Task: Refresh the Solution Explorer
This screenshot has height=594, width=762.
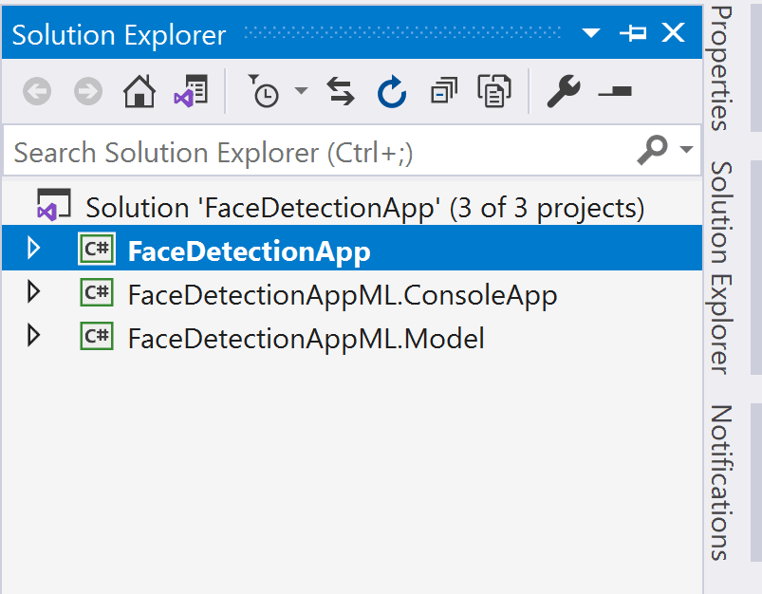Action: (391, 92)
